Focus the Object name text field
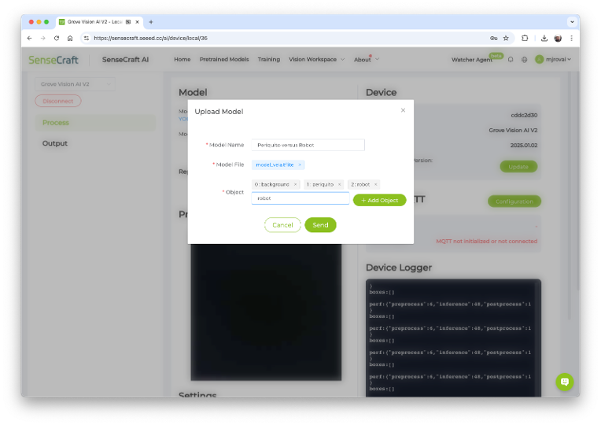The height and width of the screenshot is (425, 601). pos(300,198)
